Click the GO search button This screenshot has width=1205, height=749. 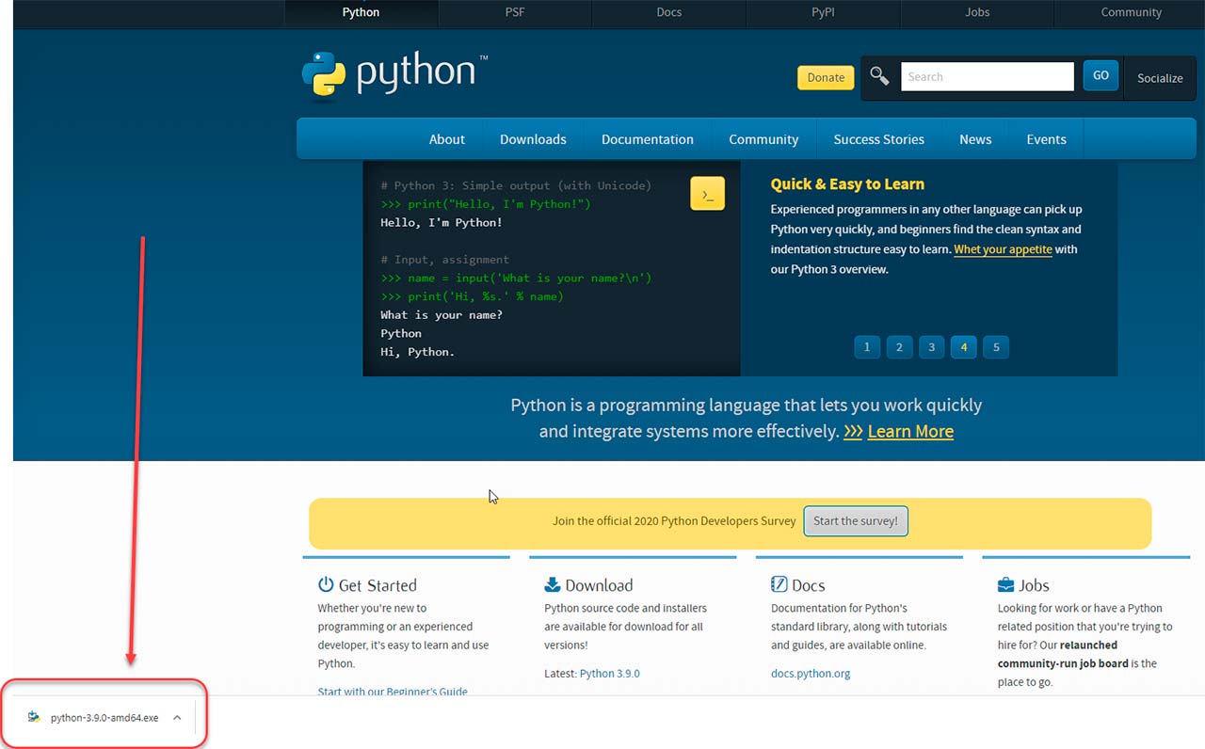click(1101, 75)
